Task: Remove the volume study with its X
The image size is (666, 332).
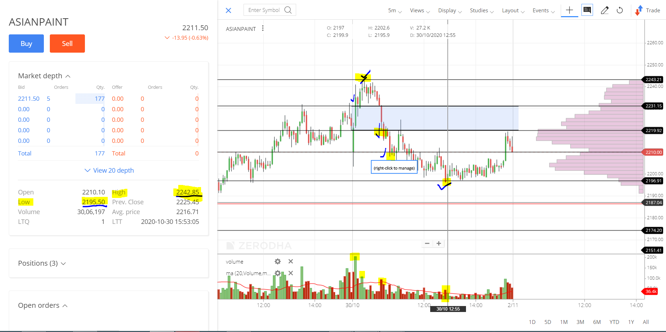Action: tap(291, 261)
